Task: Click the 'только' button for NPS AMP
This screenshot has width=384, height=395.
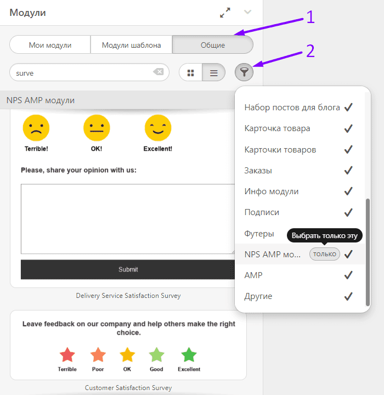Action: pyautogui.click(x=325, y=254)
